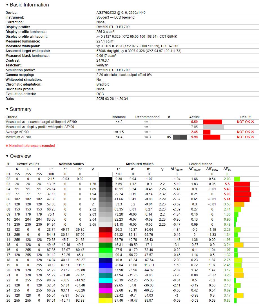263x307 pixels.
Task: Click the Testchart value verify.ti1
Action: coord(103,65)
